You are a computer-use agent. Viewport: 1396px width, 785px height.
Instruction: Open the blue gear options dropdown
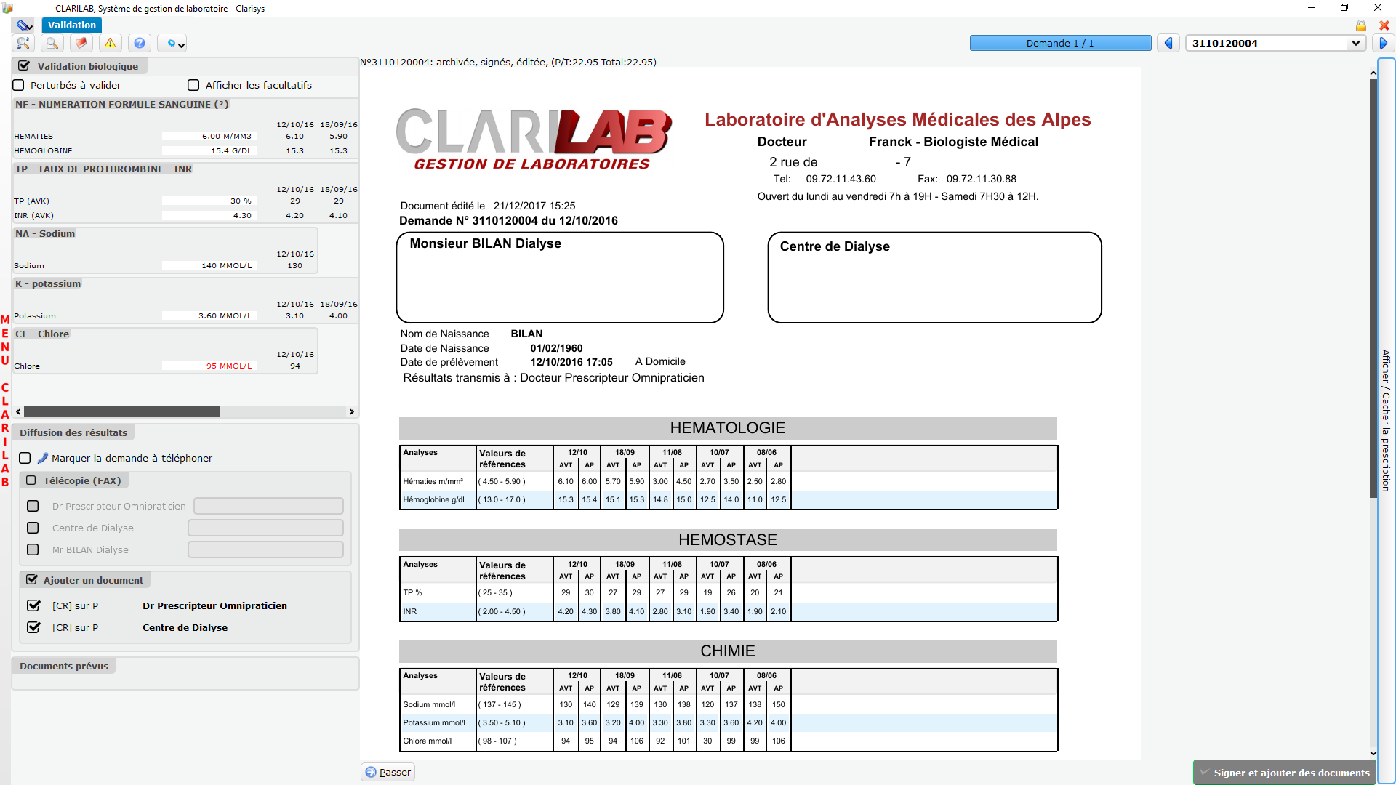(173, 44)
